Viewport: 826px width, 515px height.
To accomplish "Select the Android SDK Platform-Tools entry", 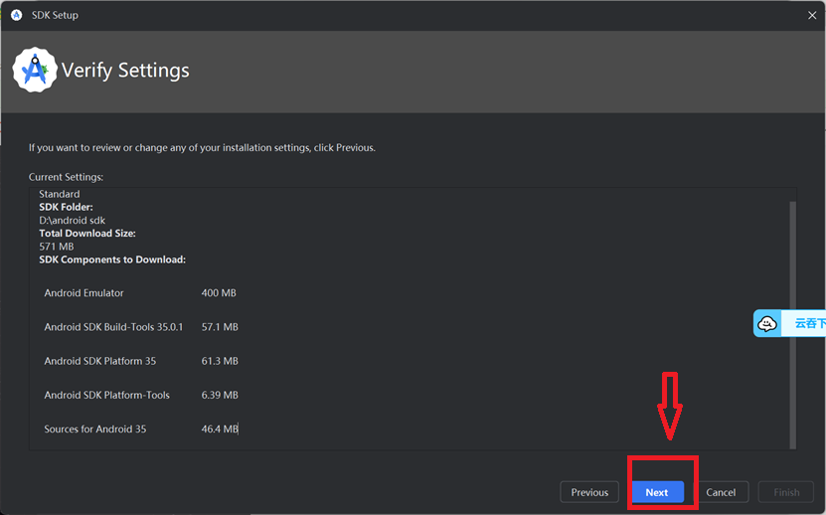I will pos(107,395).
